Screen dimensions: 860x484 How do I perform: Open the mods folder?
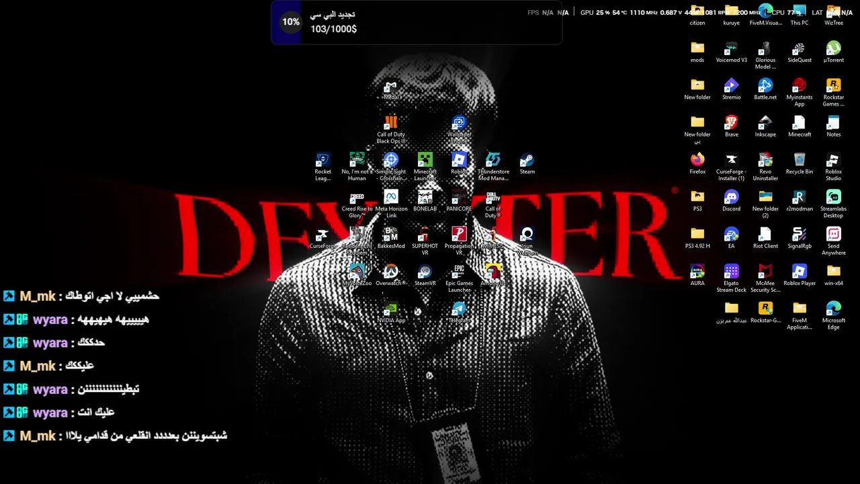pos(697,52)
